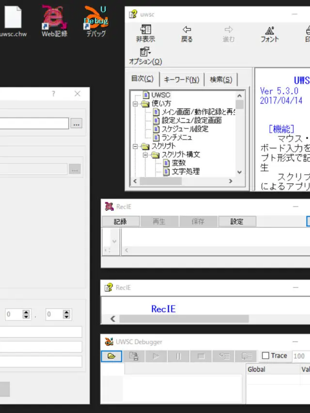Switch to the 目次(C) tab
This screenshot has height=413, width=310.
[142, 79]
